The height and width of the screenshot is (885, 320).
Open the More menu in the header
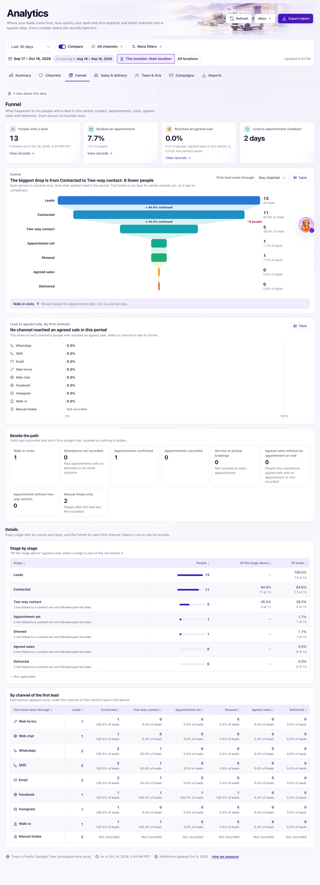coord(264,19)
